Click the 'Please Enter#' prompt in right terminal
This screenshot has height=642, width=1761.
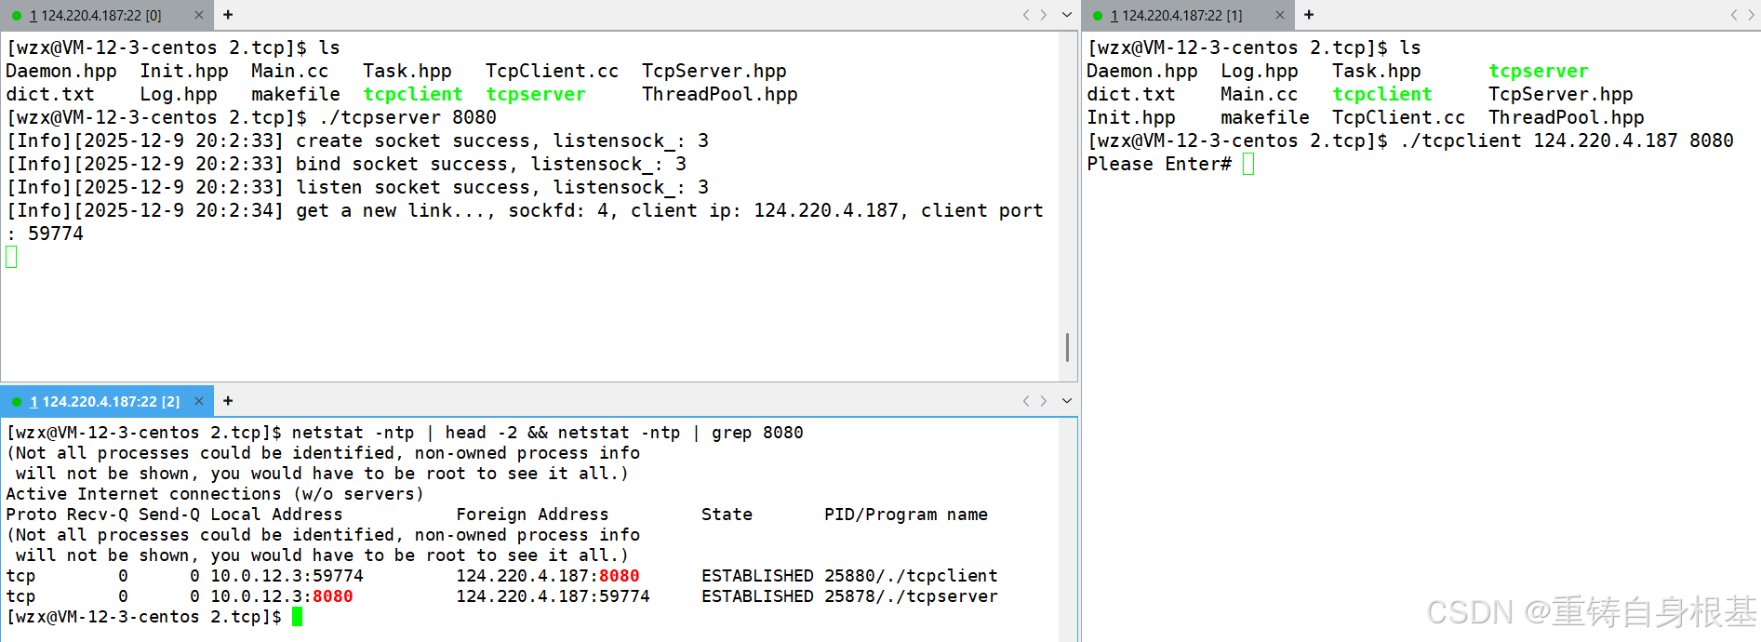(x=1159, y=164)
